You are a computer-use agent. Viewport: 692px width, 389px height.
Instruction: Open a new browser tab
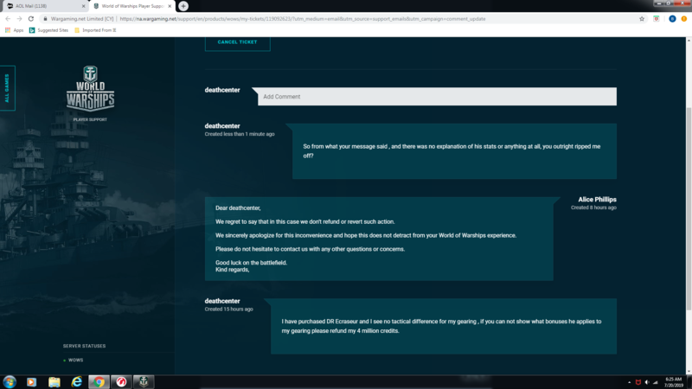[x=183, y=6]
